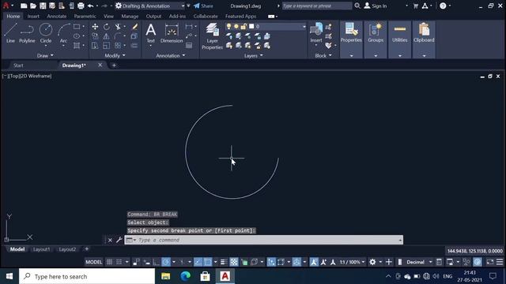Toggle lineweight display in status bar

pos(224,262)
